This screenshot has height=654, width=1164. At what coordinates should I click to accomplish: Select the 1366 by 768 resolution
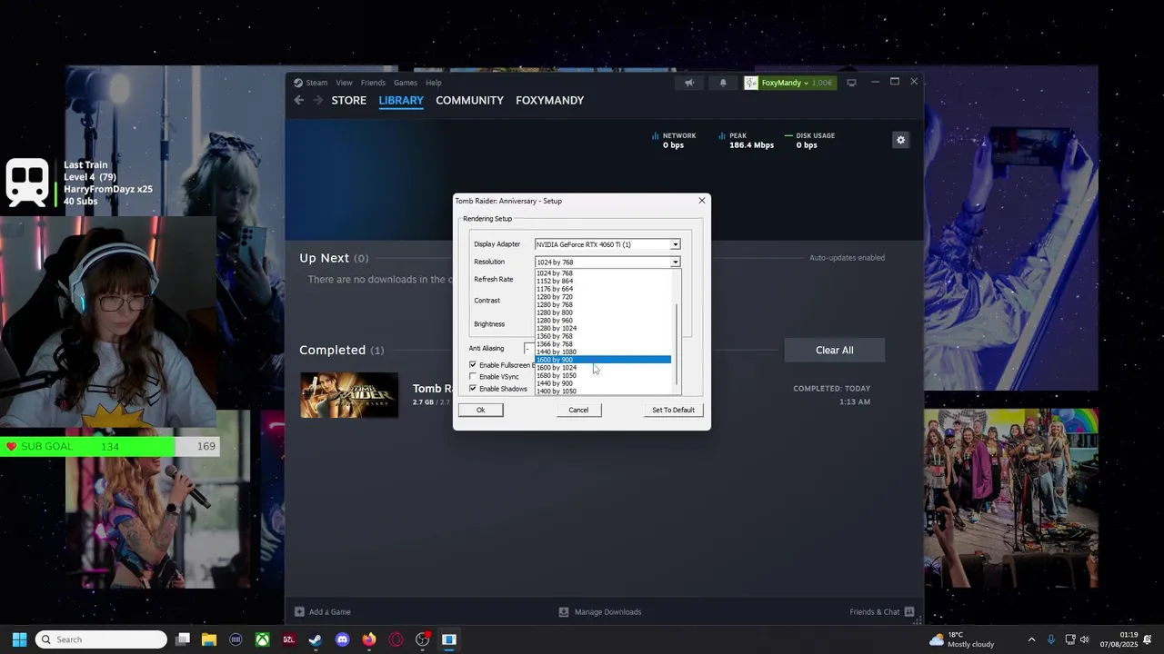point(603,344)
